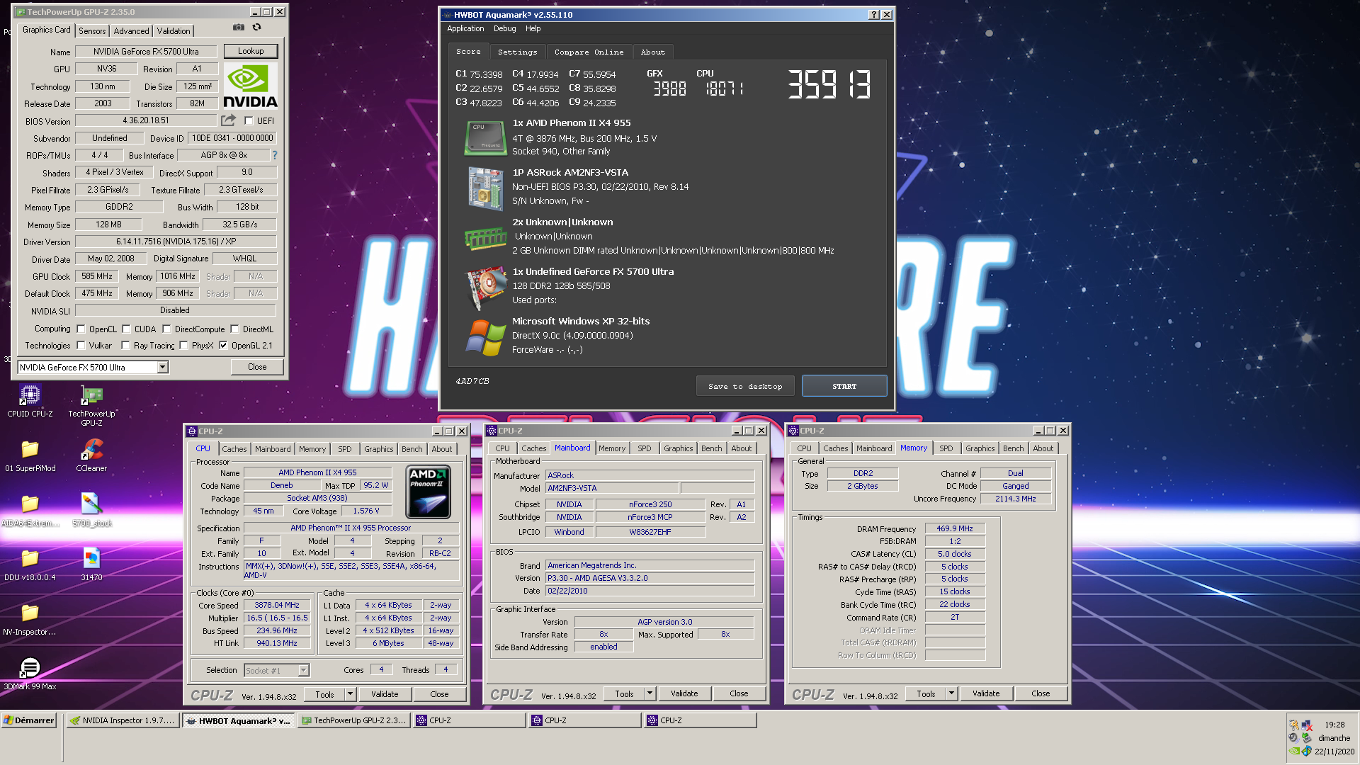The height and width of the screenshot is (765, 1360).
Task: Expand Tools dropdown arrow in Mainboard tab window
Action: point(650,693)
